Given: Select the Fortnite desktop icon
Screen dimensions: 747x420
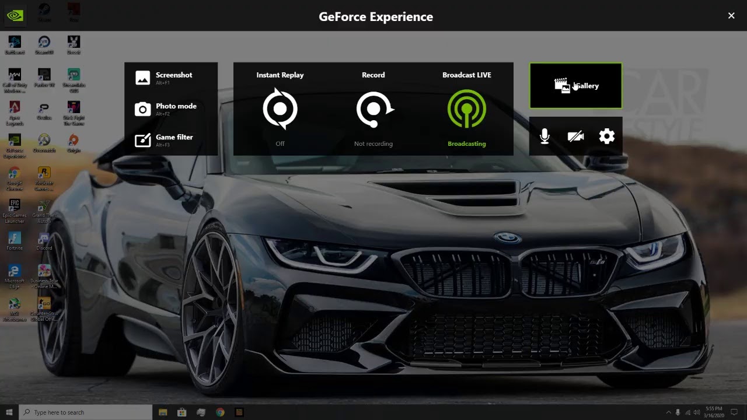Looking at the screenshot, I should click(x=15, y=241).
